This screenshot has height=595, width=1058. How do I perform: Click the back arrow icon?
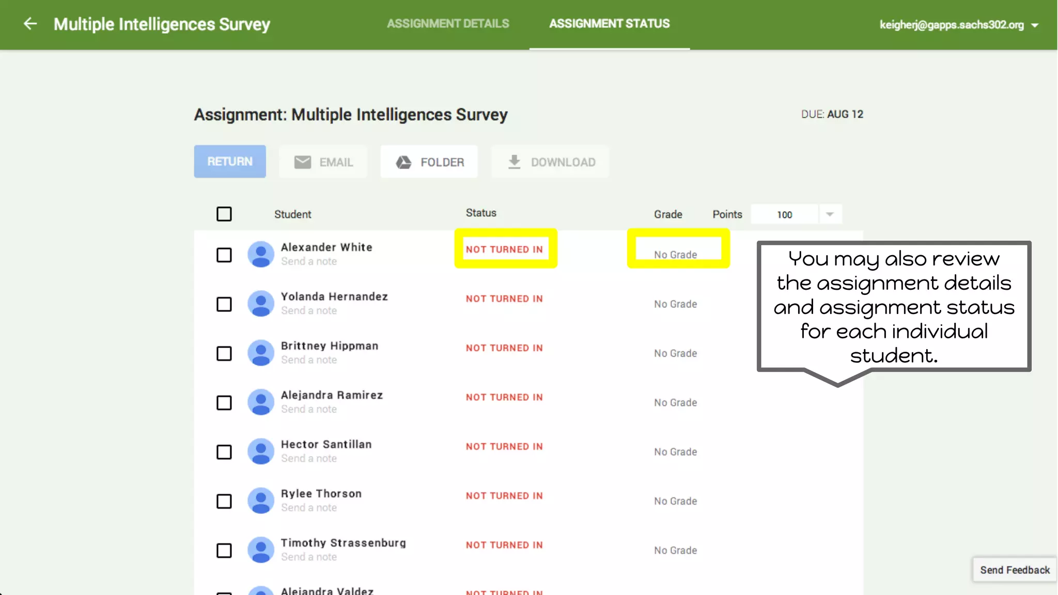pyautogui.click(x=30, y=24)
